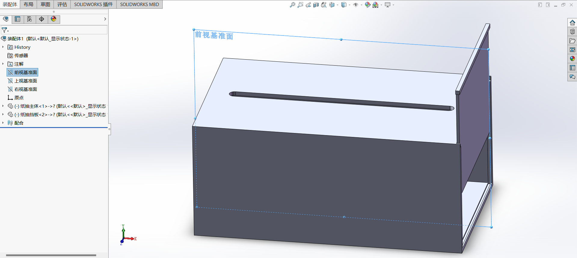Click the View Settings monitor icon
577x258 pixels.
(x=388, y=5)
